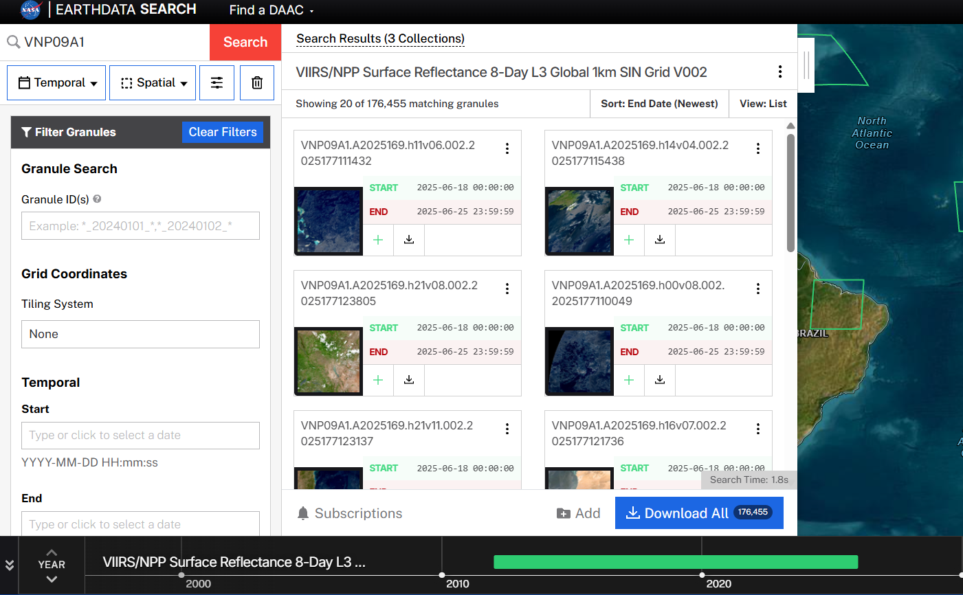Click the h21v08 granule thumbnail
Viewport: 963px width, 595px height.
coord(329,361)
